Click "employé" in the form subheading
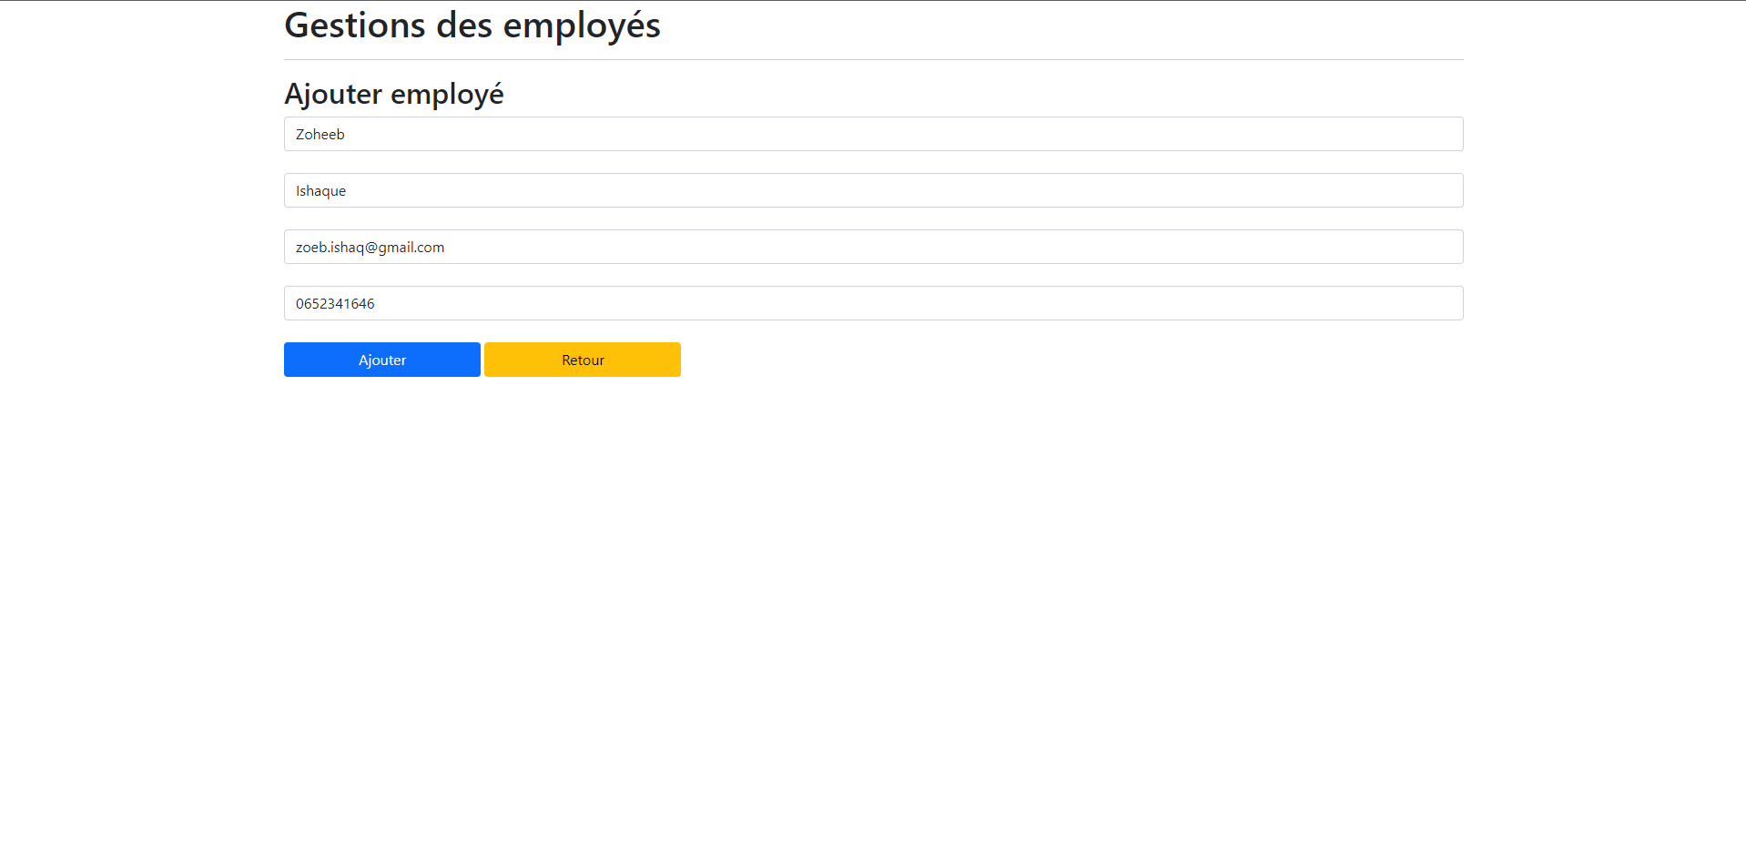The image size is (1746, 853). [x=447, y=94]
